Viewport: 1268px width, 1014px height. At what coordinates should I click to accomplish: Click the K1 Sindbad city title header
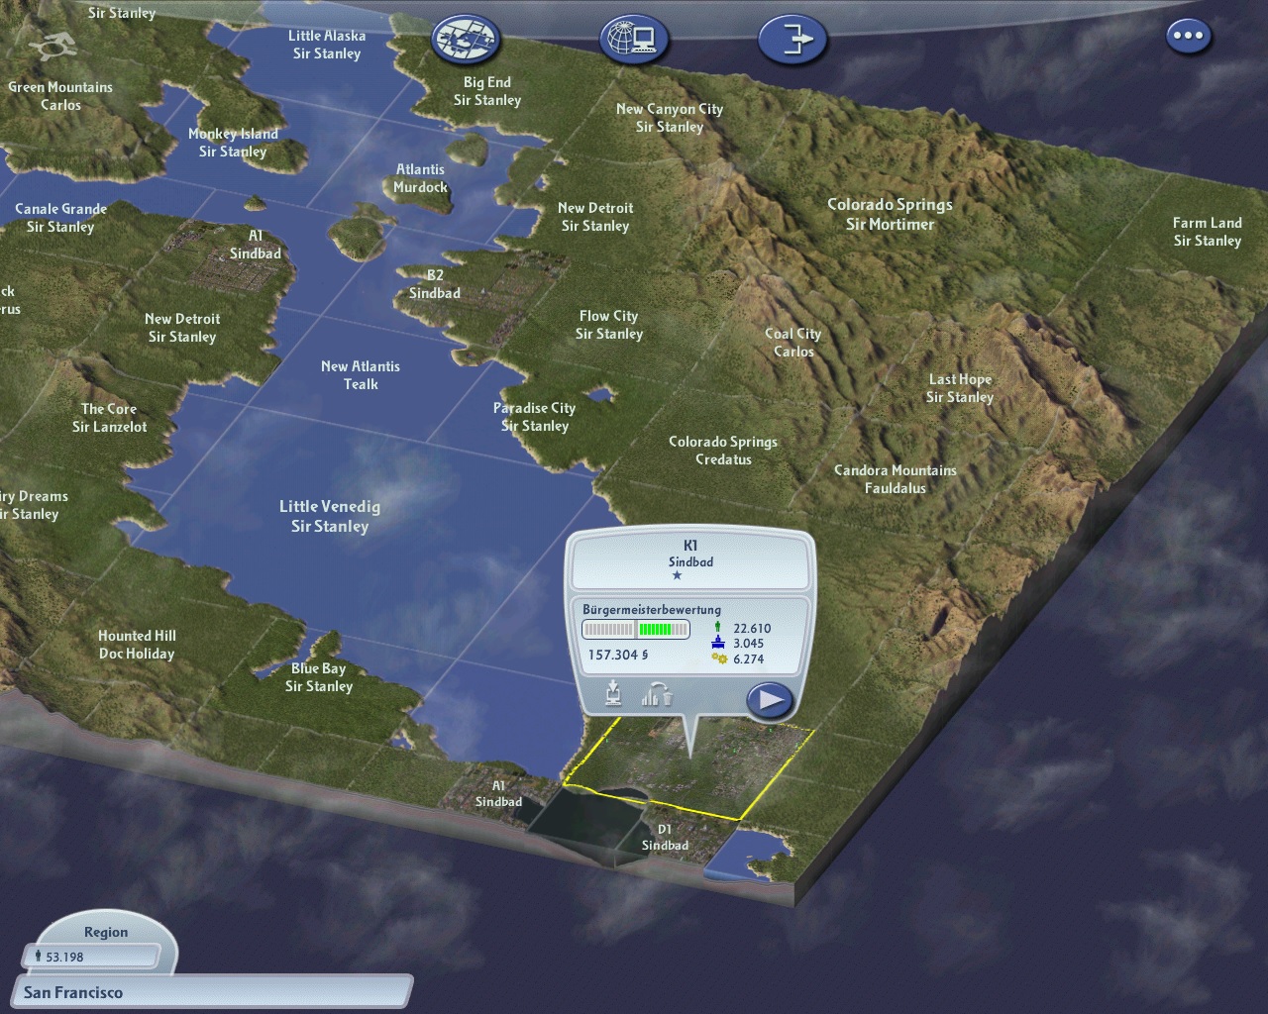tap(690, 554)
